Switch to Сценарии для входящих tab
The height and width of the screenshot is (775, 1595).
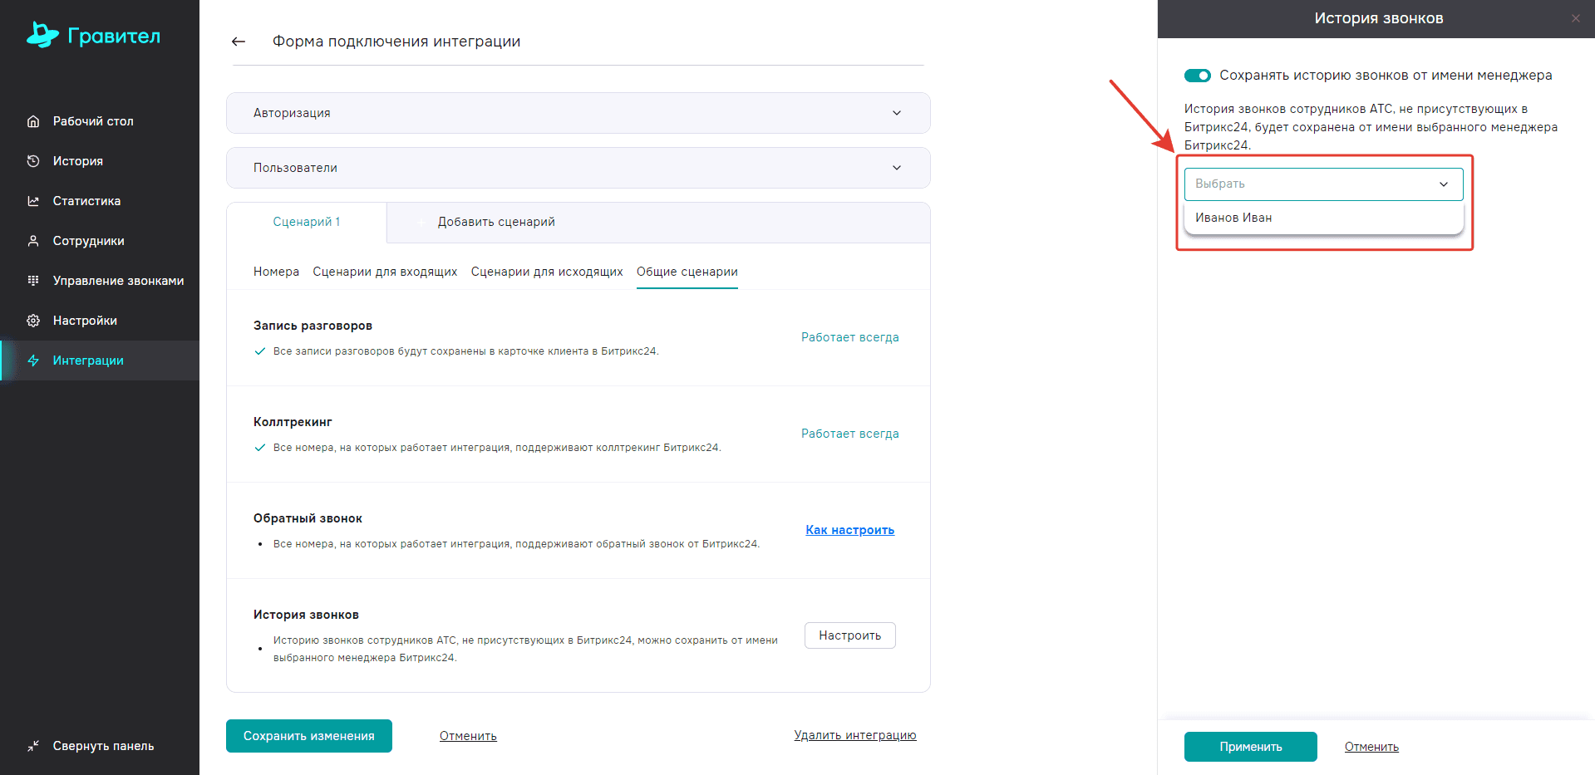[x=385, y=272]
